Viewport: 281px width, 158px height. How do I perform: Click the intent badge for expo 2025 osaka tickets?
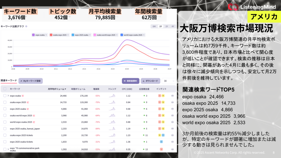click(x=161, y=142)
